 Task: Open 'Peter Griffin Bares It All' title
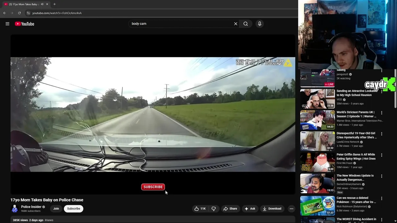tap(356, 156)
